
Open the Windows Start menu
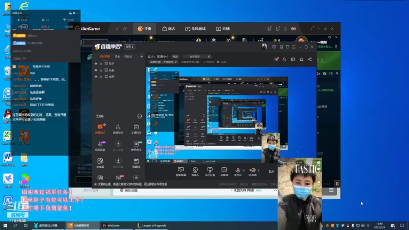pyautogui.click(x=5, y=225)
